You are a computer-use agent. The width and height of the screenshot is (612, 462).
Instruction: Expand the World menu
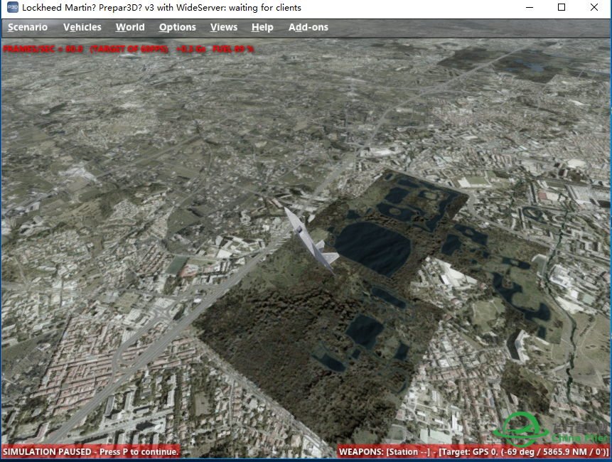130,27
